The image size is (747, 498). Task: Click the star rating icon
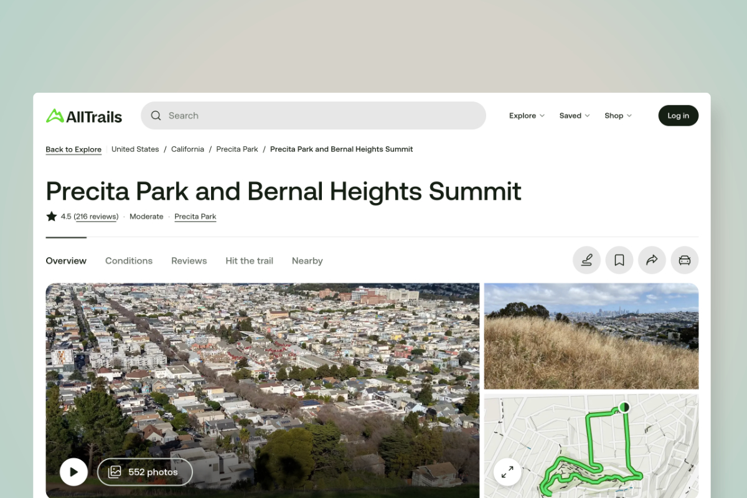point(51,216)
